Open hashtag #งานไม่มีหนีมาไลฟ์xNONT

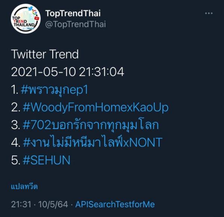point(93,142)
